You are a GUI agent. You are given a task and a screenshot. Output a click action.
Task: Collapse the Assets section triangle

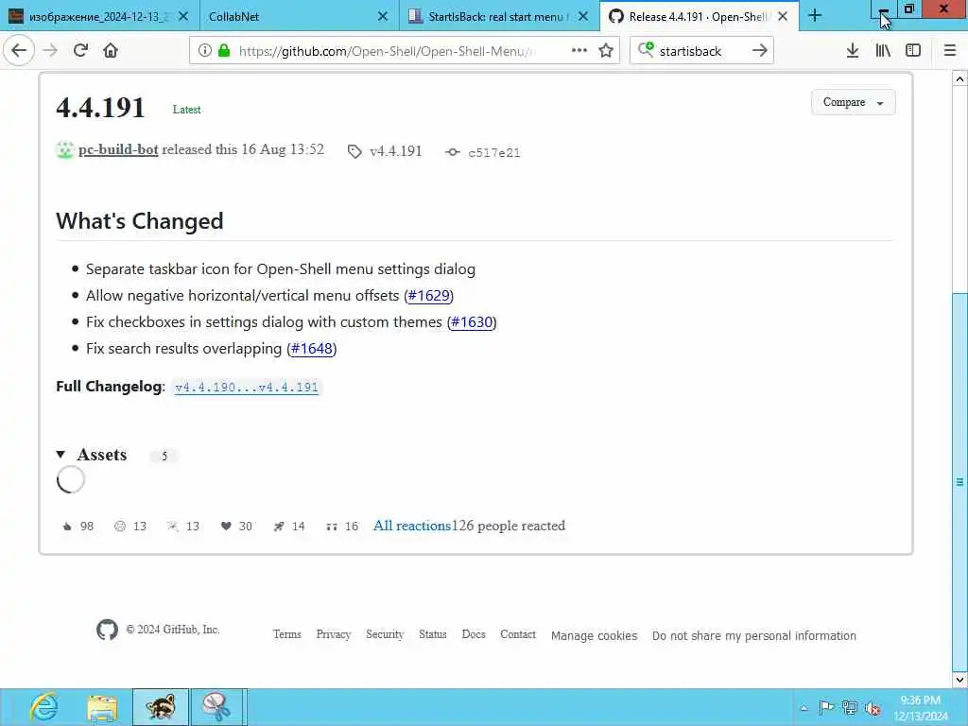point(60,455)
